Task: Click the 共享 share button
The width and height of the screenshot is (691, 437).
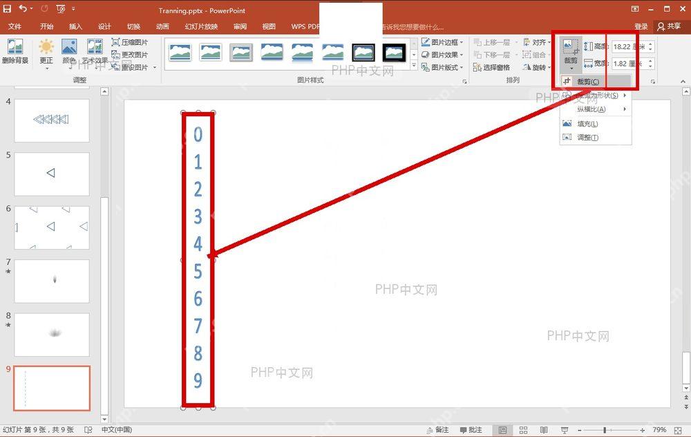Action: click(x=669, y=26)
